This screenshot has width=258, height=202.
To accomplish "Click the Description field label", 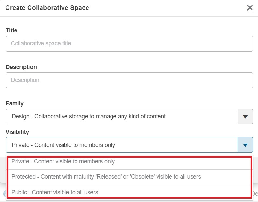I will pyautogui.click(x=21, y=67).
